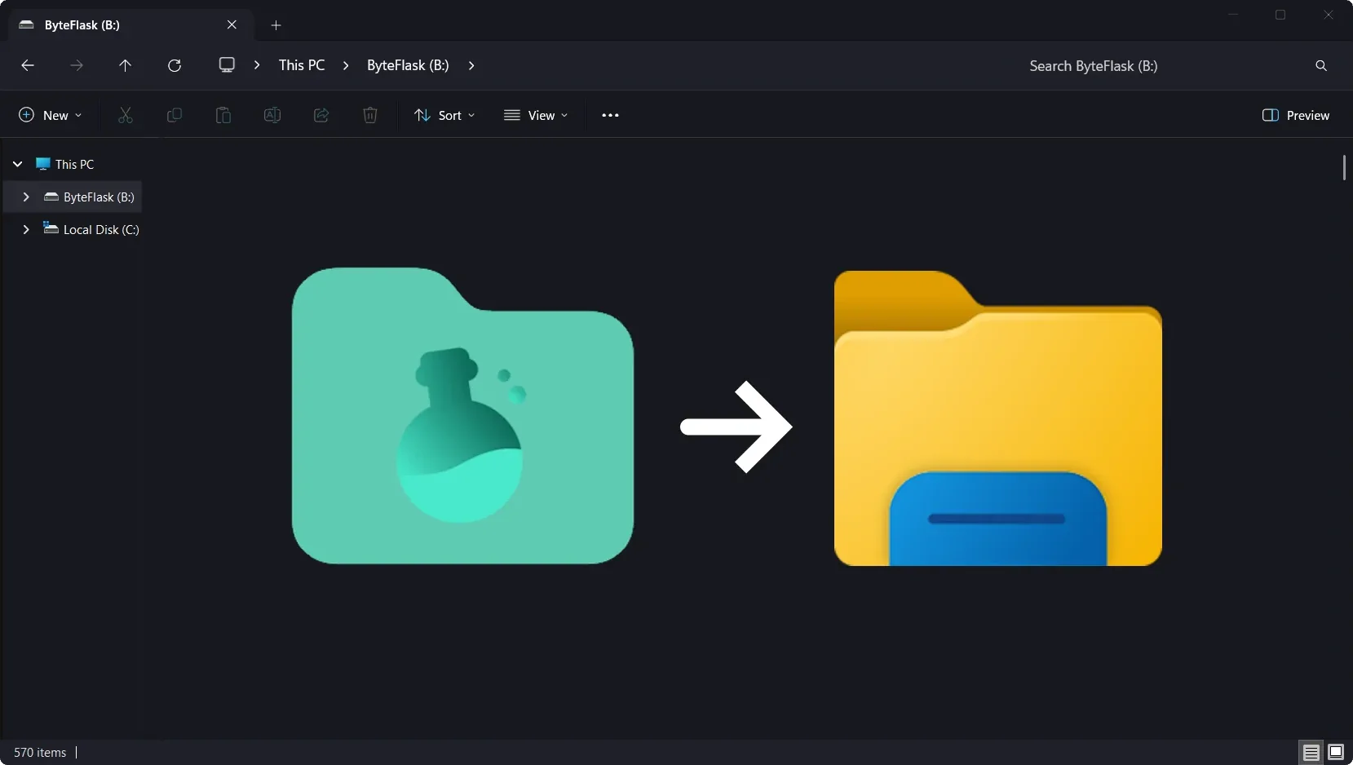This screenshot has width=1353, height=765.
Task: Click the vertical scrollbar thumb
Action: pos(1344,167)
